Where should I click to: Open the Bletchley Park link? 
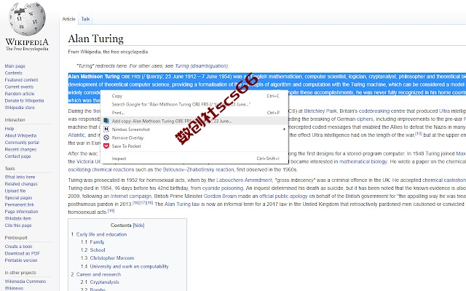pos(320,111)
